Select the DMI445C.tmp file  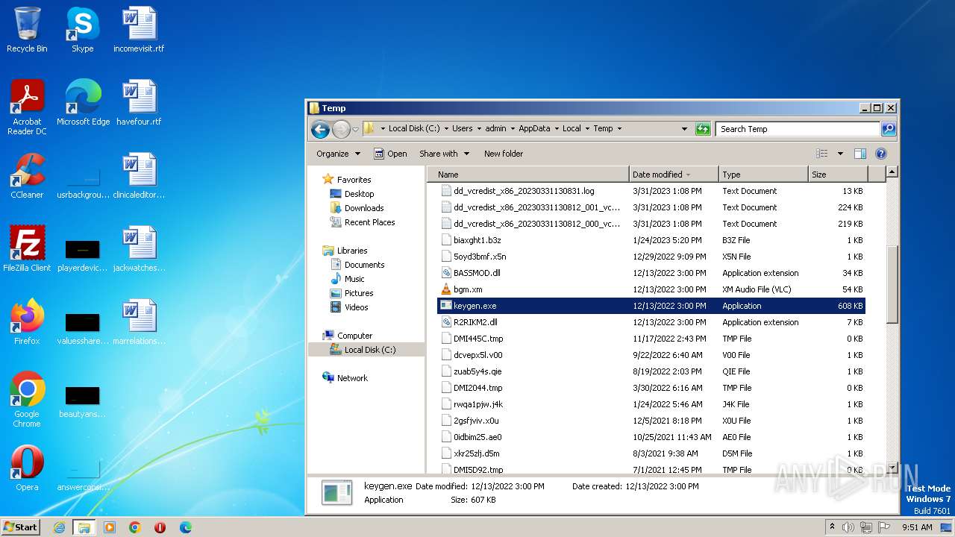point(650,339)
